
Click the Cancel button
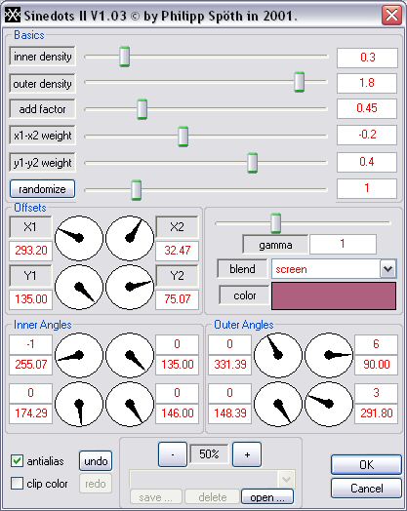[366, 489]
